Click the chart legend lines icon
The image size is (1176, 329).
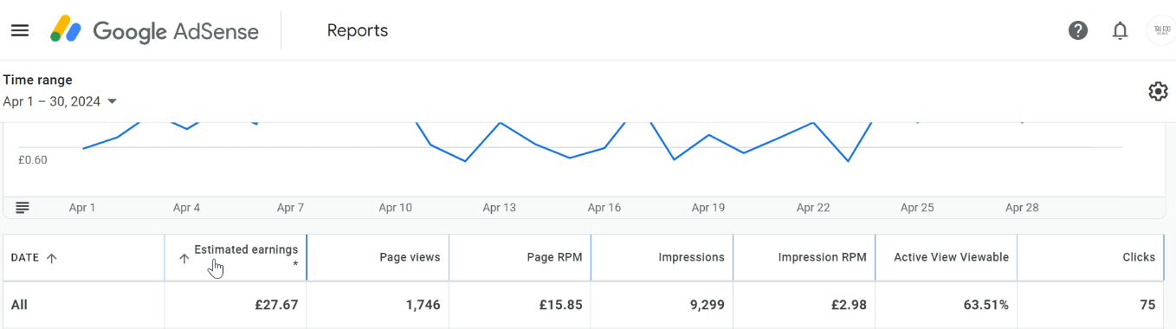point(23,208)
